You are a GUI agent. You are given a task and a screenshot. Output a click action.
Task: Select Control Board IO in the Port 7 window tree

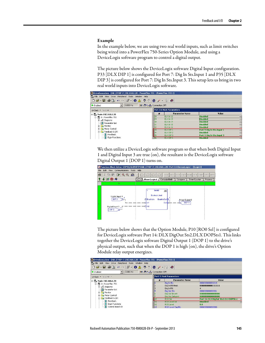point(115,307)
